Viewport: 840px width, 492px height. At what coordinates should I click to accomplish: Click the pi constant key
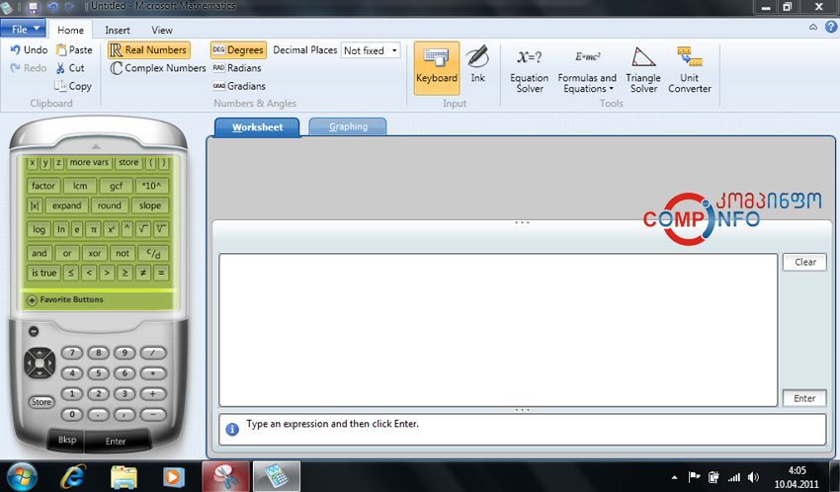(x=93, y=229)
